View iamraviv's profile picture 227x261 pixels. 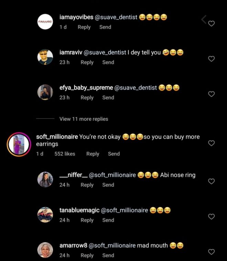click(x=45, y=57)
